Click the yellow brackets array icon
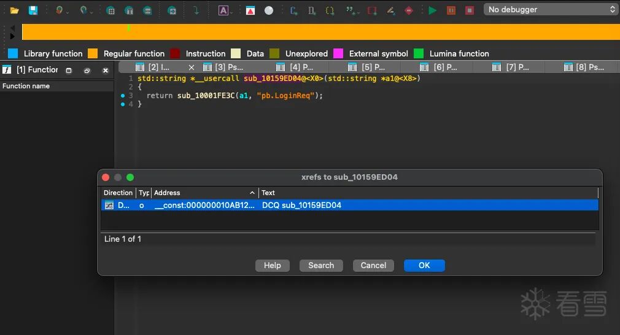620x335 pixels. [330, 10]
